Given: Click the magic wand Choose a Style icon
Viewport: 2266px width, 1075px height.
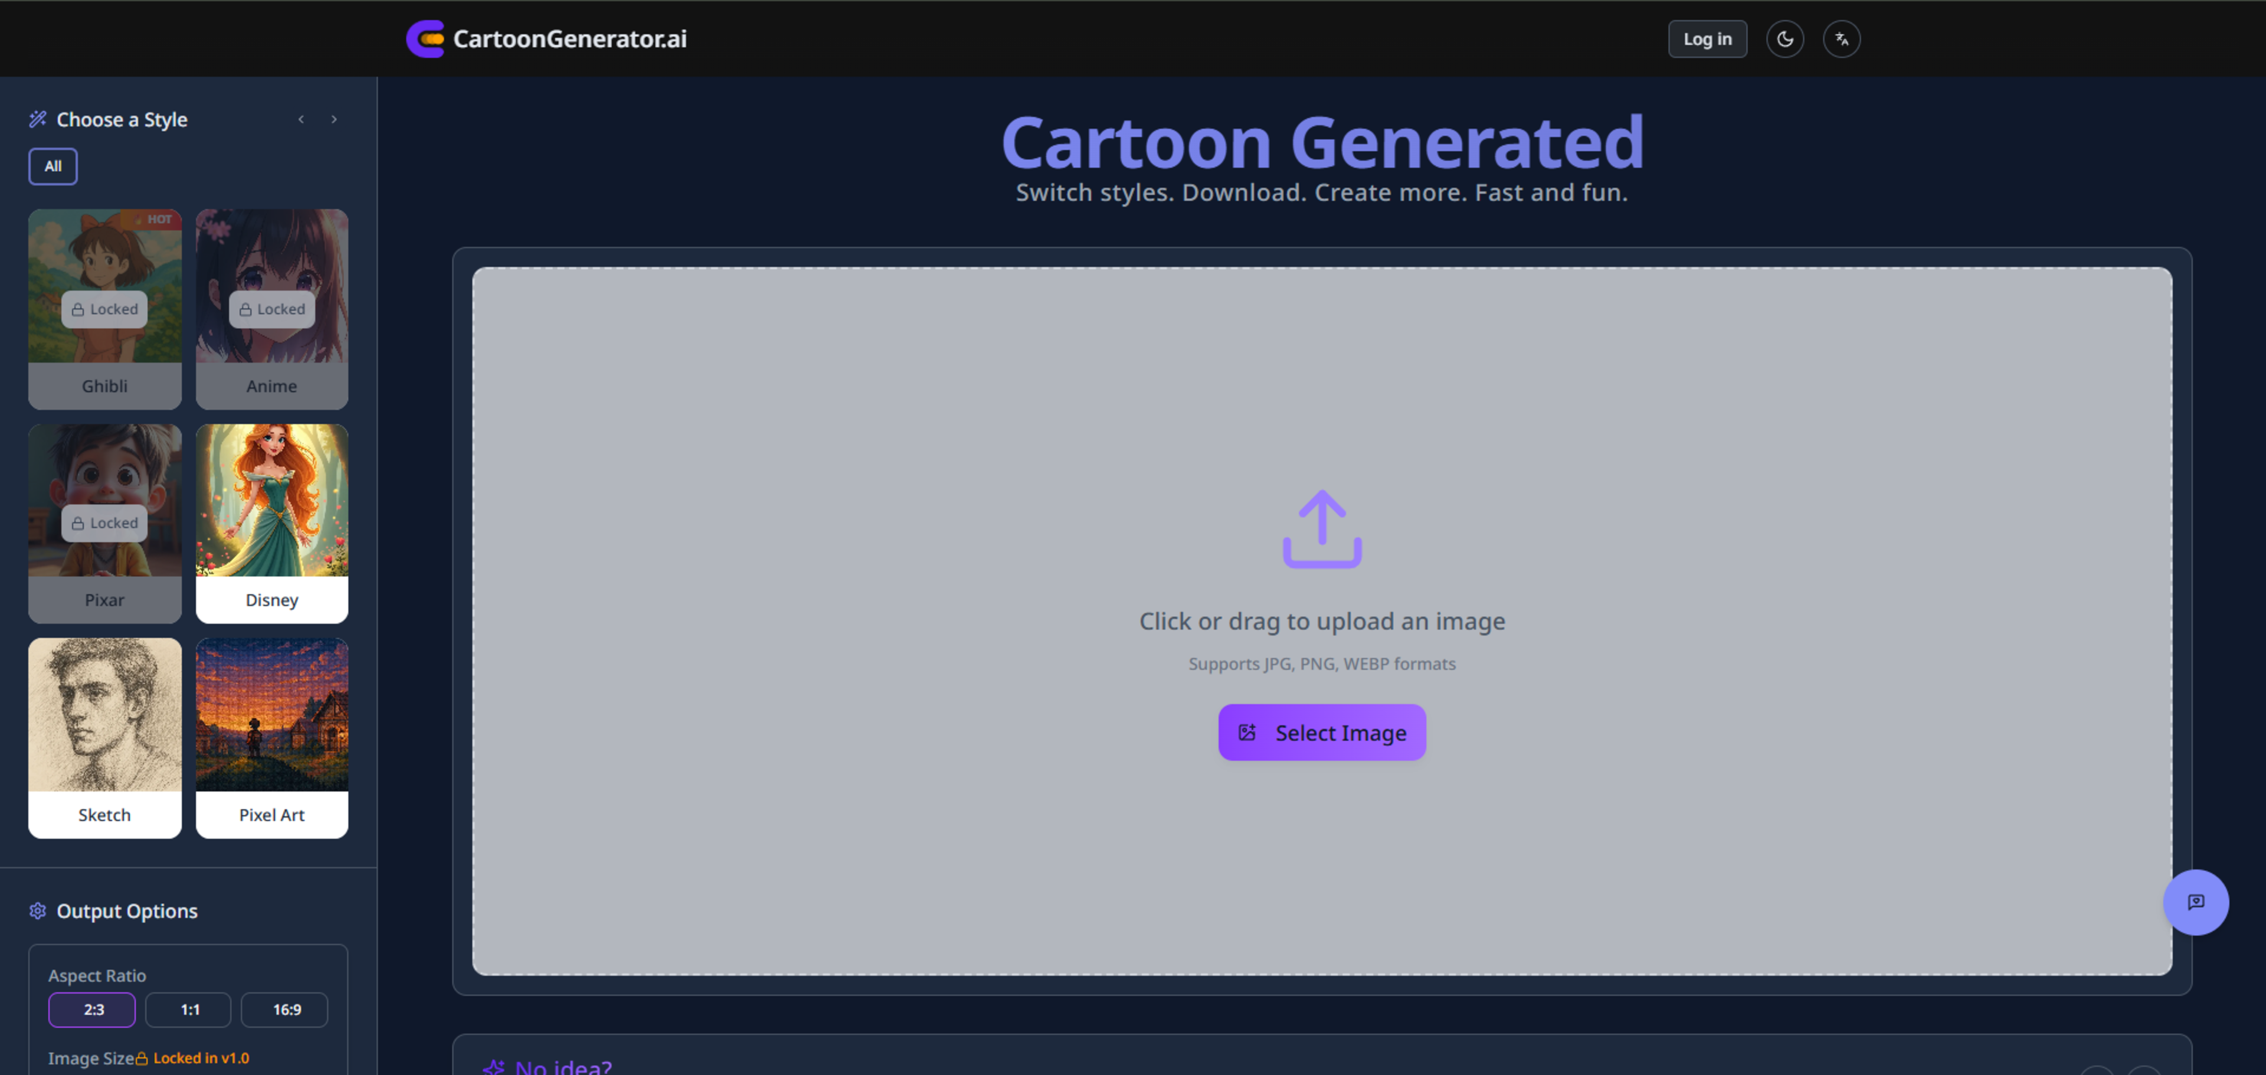Looking at the screenshot, I should 38,119.
